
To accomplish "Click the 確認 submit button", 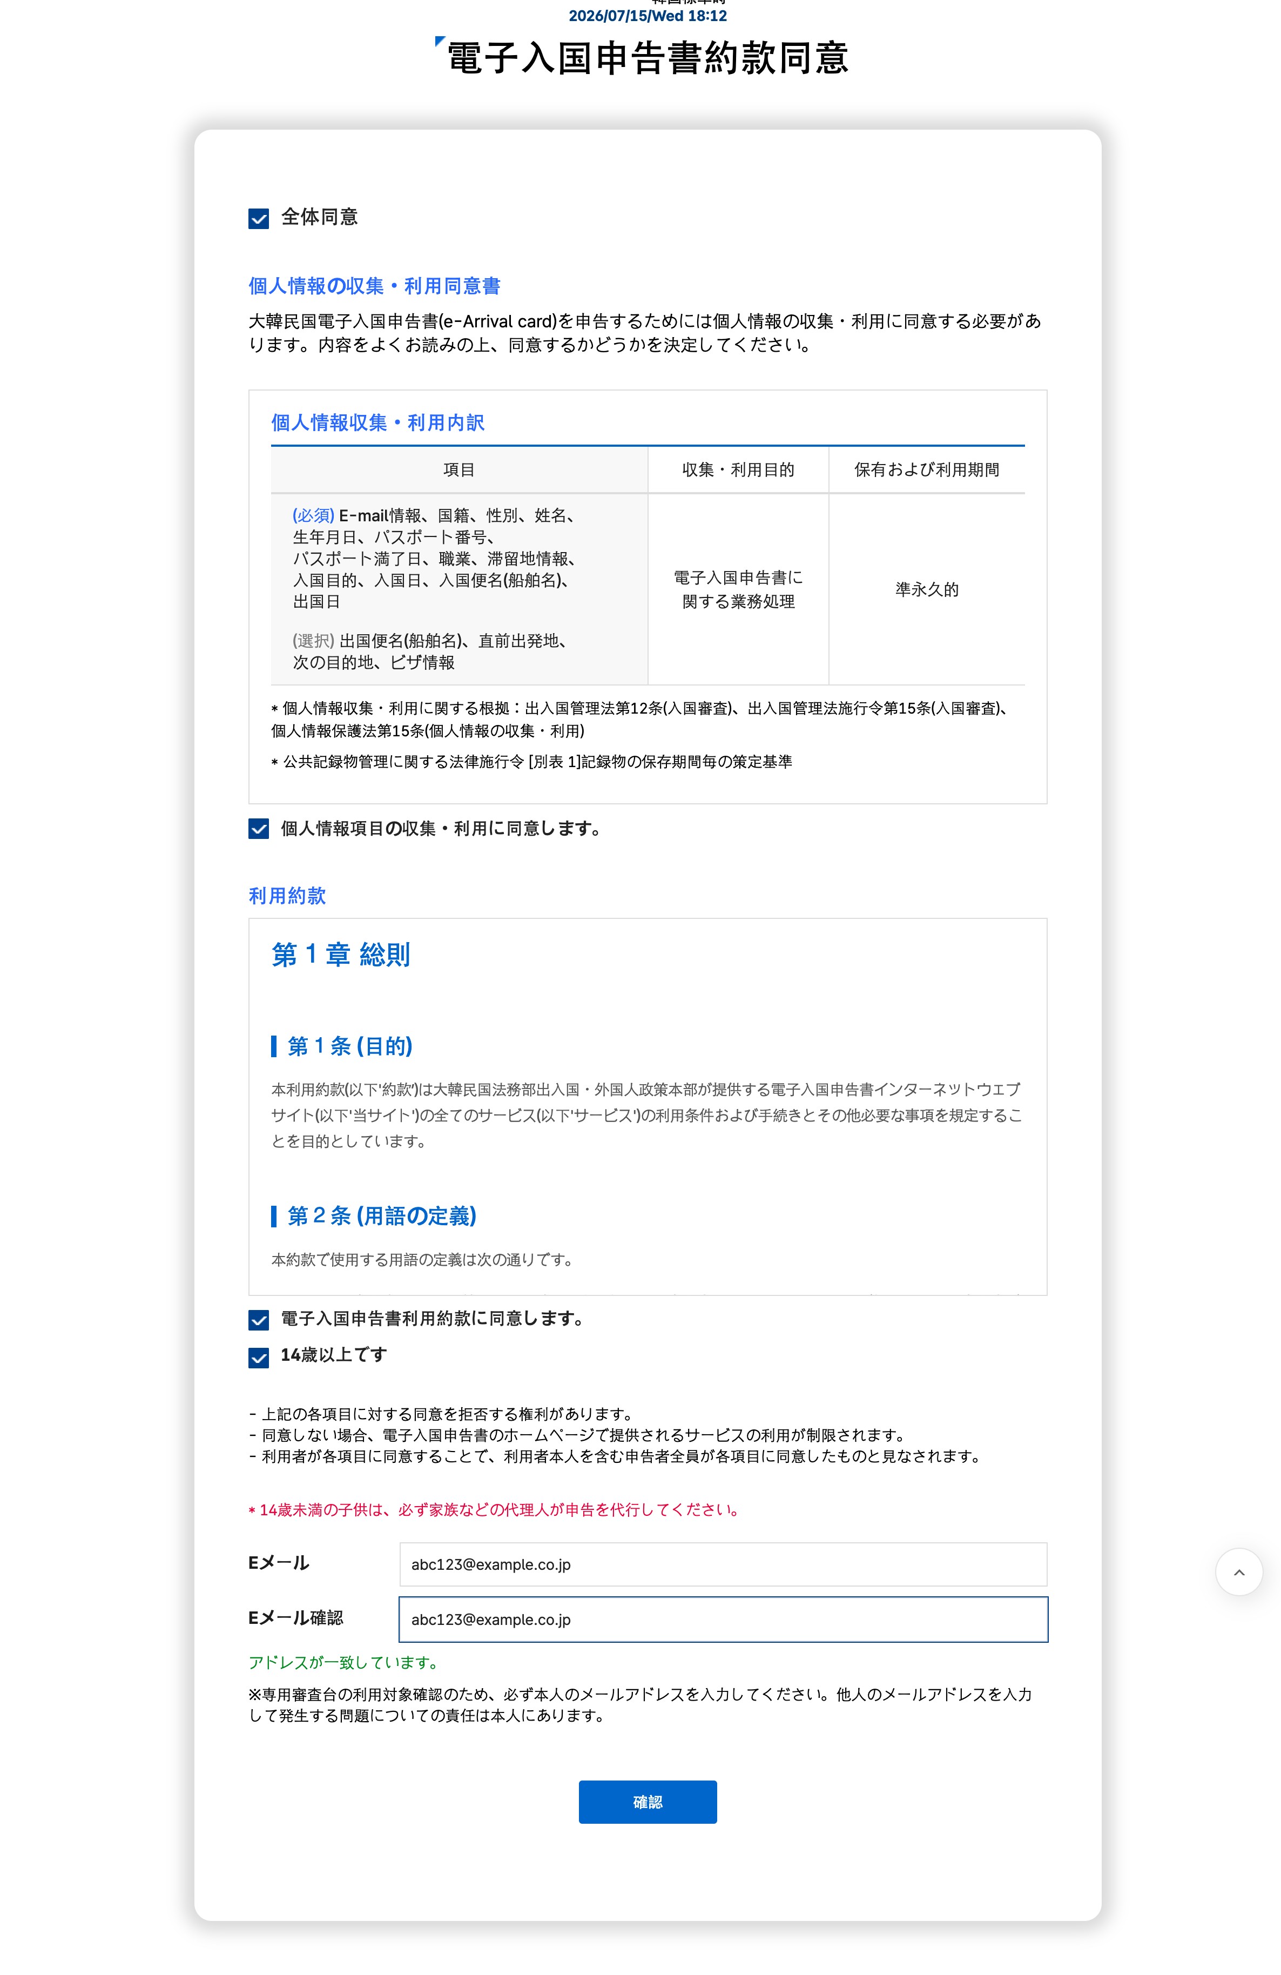I will [647, 1802].
